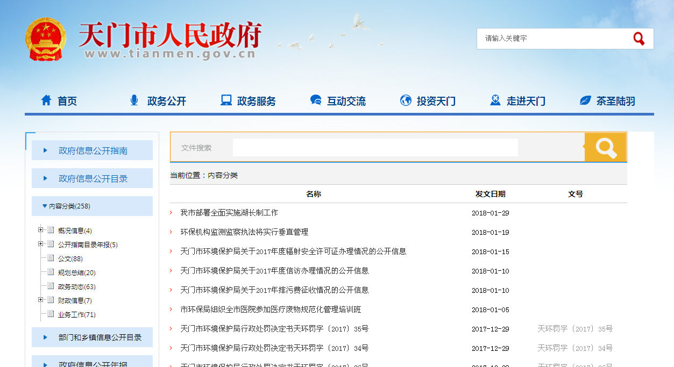Expand the 公开指南目录年报(5) tree node
The image size is (674, 367).
(41, 244)
